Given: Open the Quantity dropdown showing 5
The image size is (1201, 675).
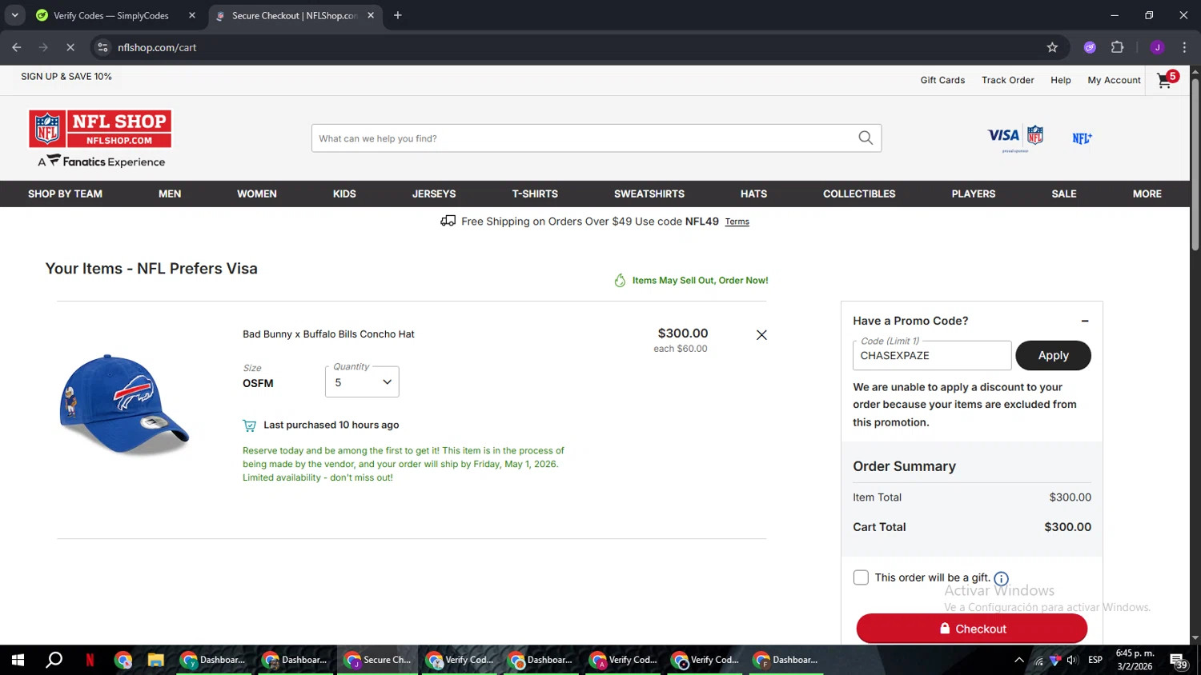Looking at the screenshot, I should pos(362,382).
